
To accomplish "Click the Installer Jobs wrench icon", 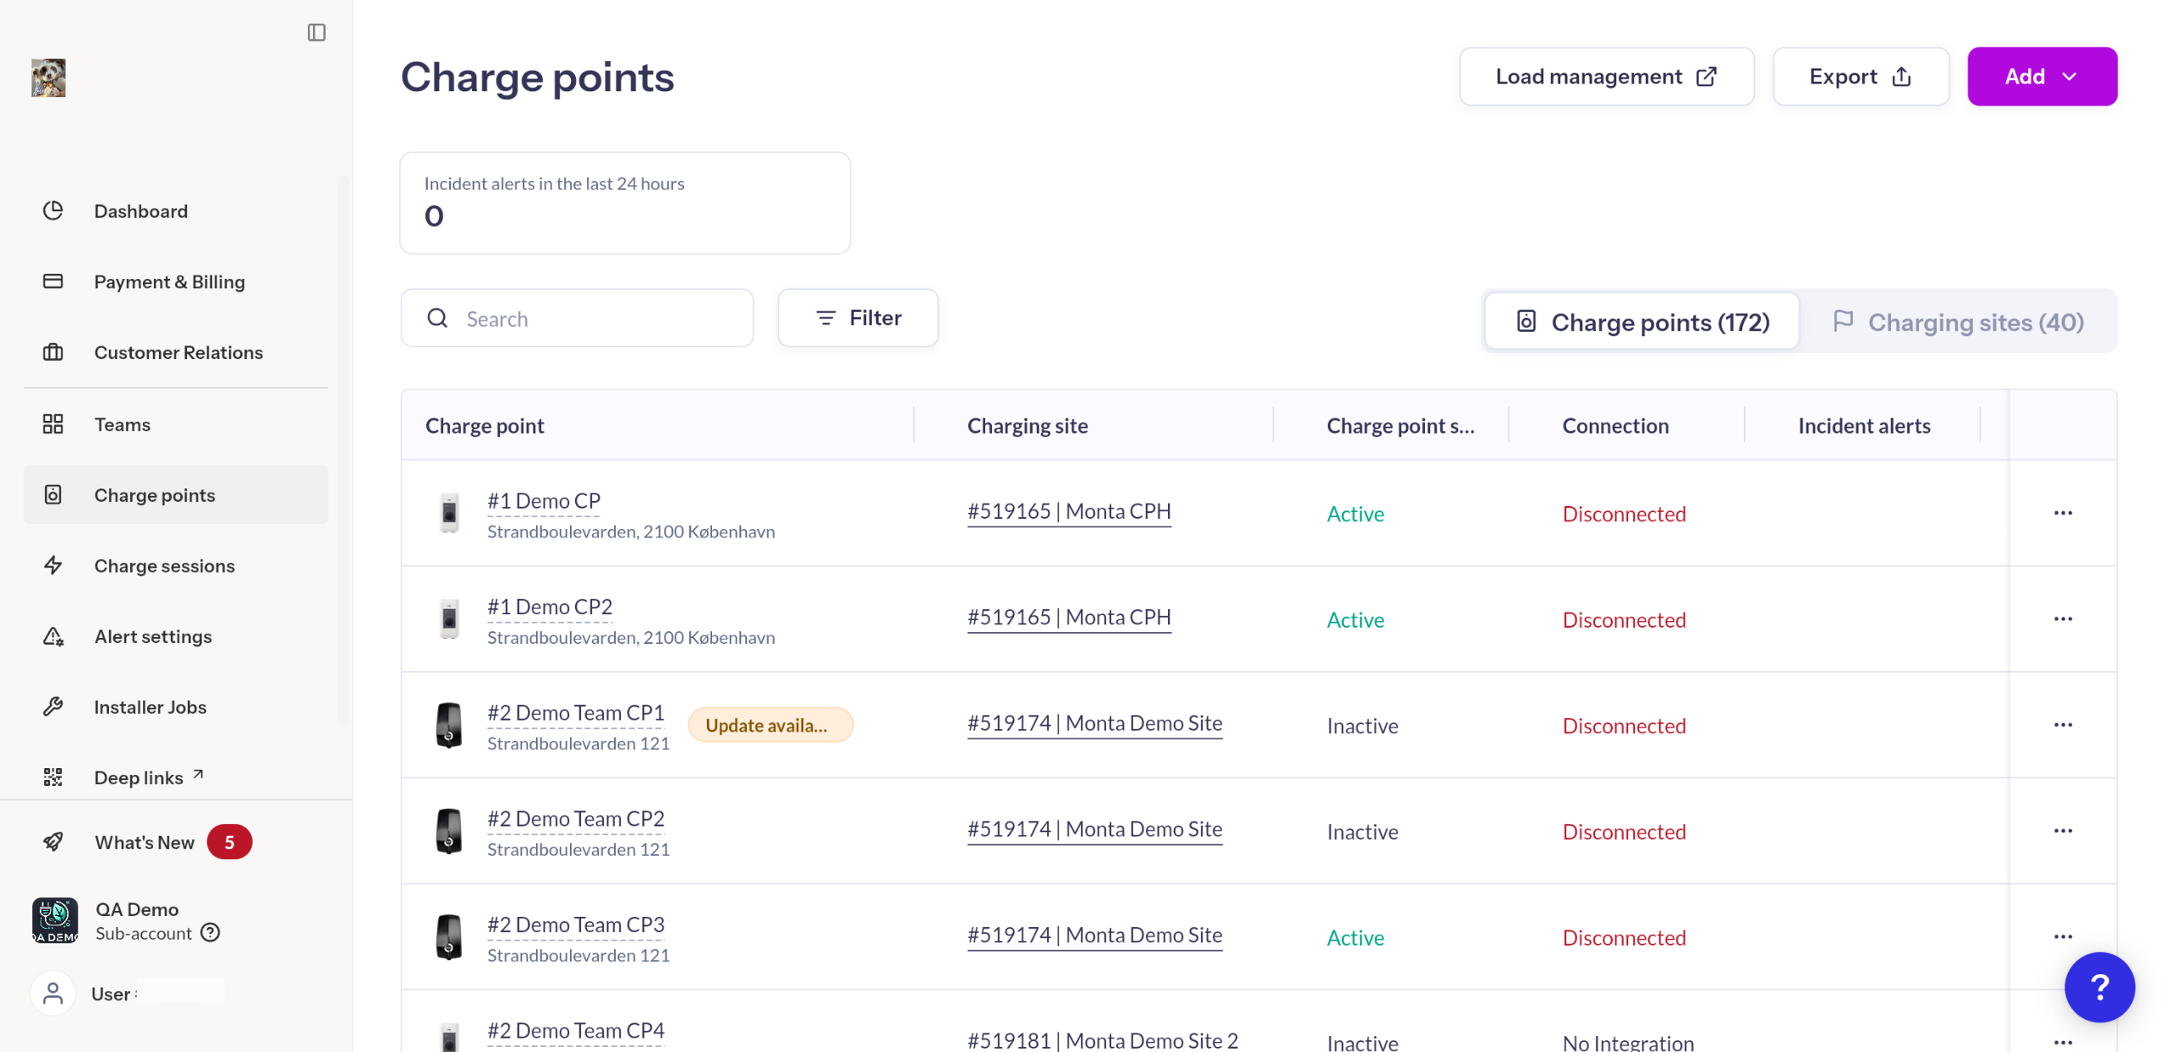I will (x=53, y=706).
